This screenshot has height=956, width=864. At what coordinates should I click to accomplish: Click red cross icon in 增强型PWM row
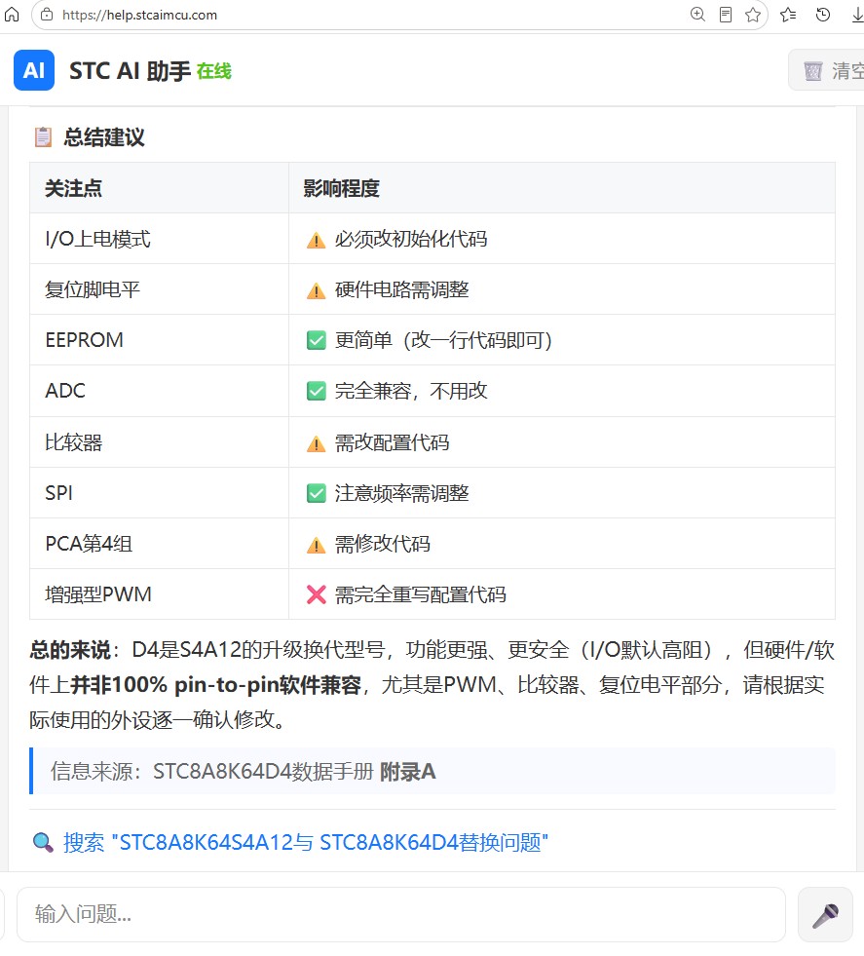tap(317, 594)
